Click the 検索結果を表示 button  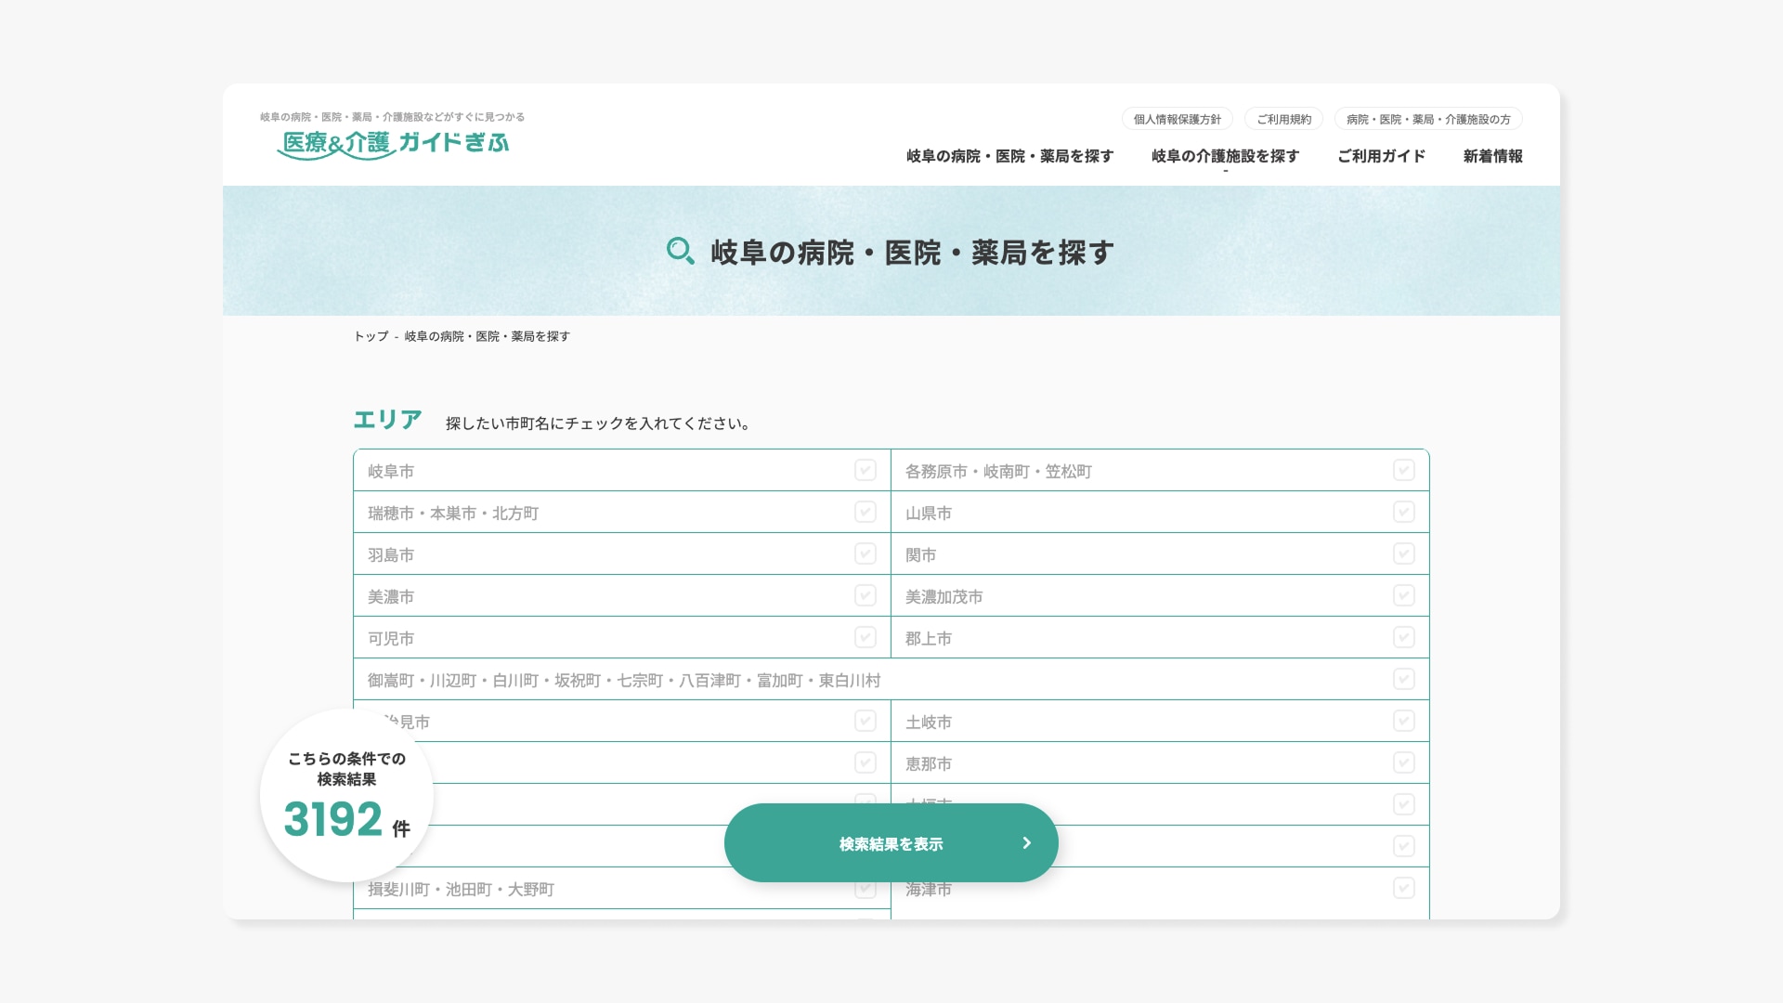891,843
